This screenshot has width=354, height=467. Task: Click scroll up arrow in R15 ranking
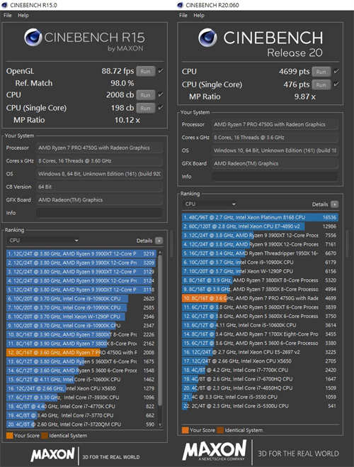[160, 253]
